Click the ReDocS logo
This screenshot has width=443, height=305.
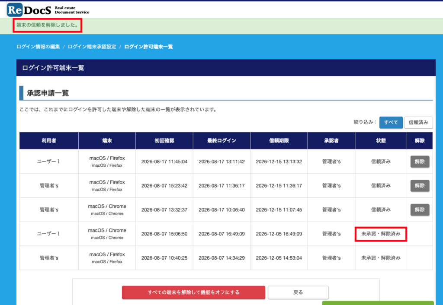point(48,10)
